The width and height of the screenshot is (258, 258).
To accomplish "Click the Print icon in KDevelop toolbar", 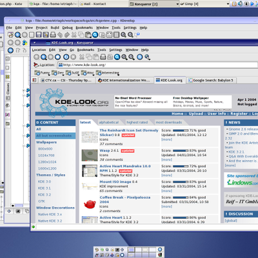I will click(x=53, y=35).
